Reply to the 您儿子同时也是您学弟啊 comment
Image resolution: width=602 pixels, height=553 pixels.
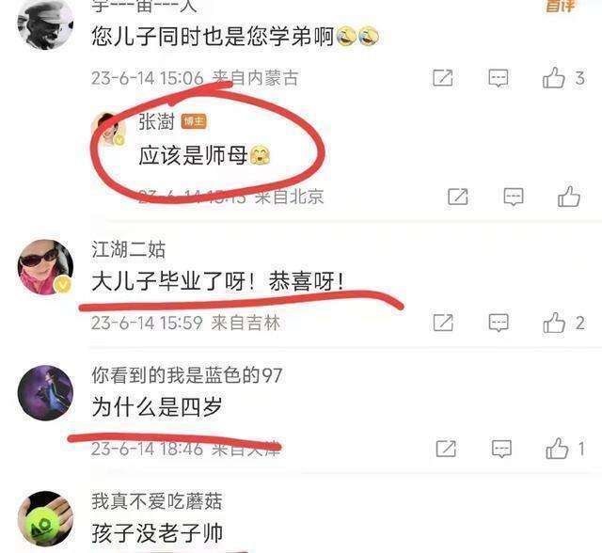coord(499,78)
